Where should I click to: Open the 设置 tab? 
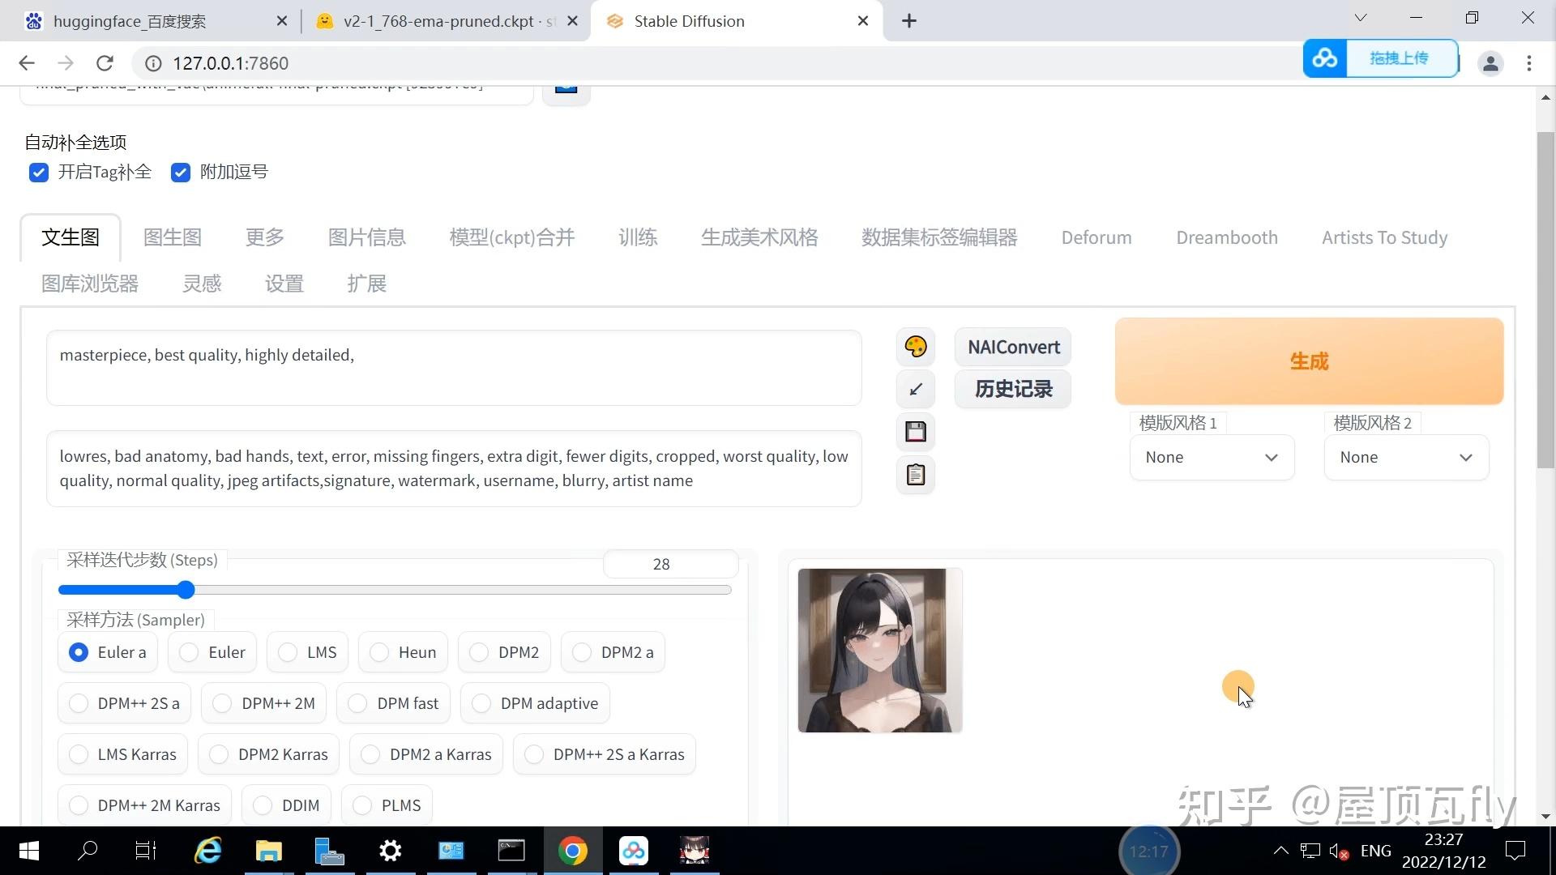pos(284,284)
